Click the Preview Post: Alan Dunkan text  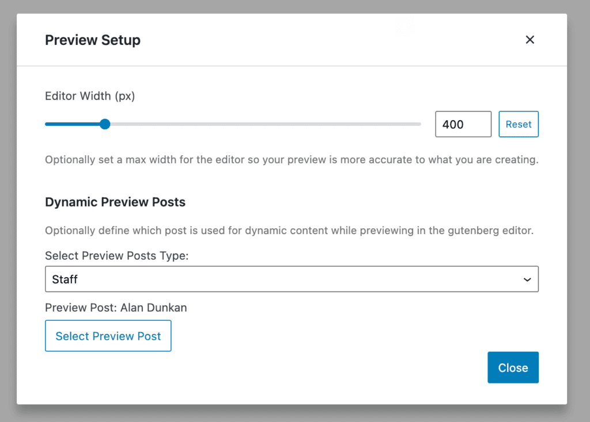click(x=116, y=308)
